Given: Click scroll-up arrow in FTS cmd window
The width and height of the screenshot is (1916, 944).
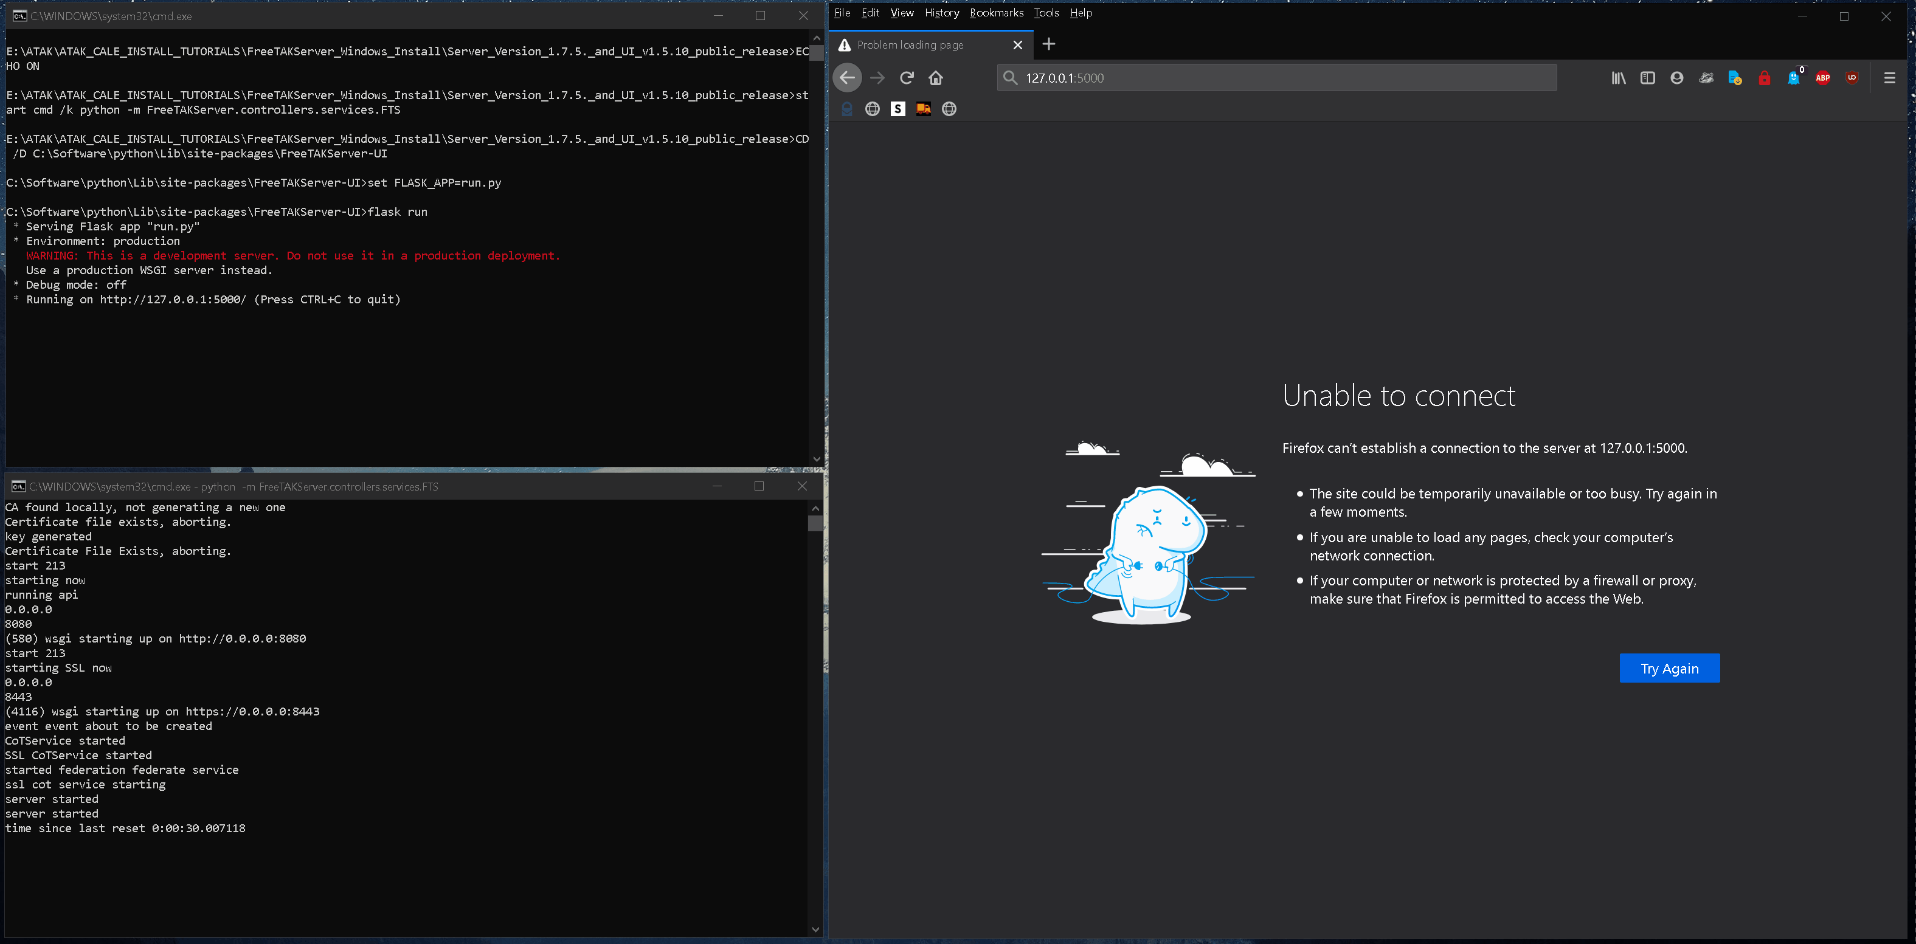Looking at the screenshot, I should click(815, 508).
